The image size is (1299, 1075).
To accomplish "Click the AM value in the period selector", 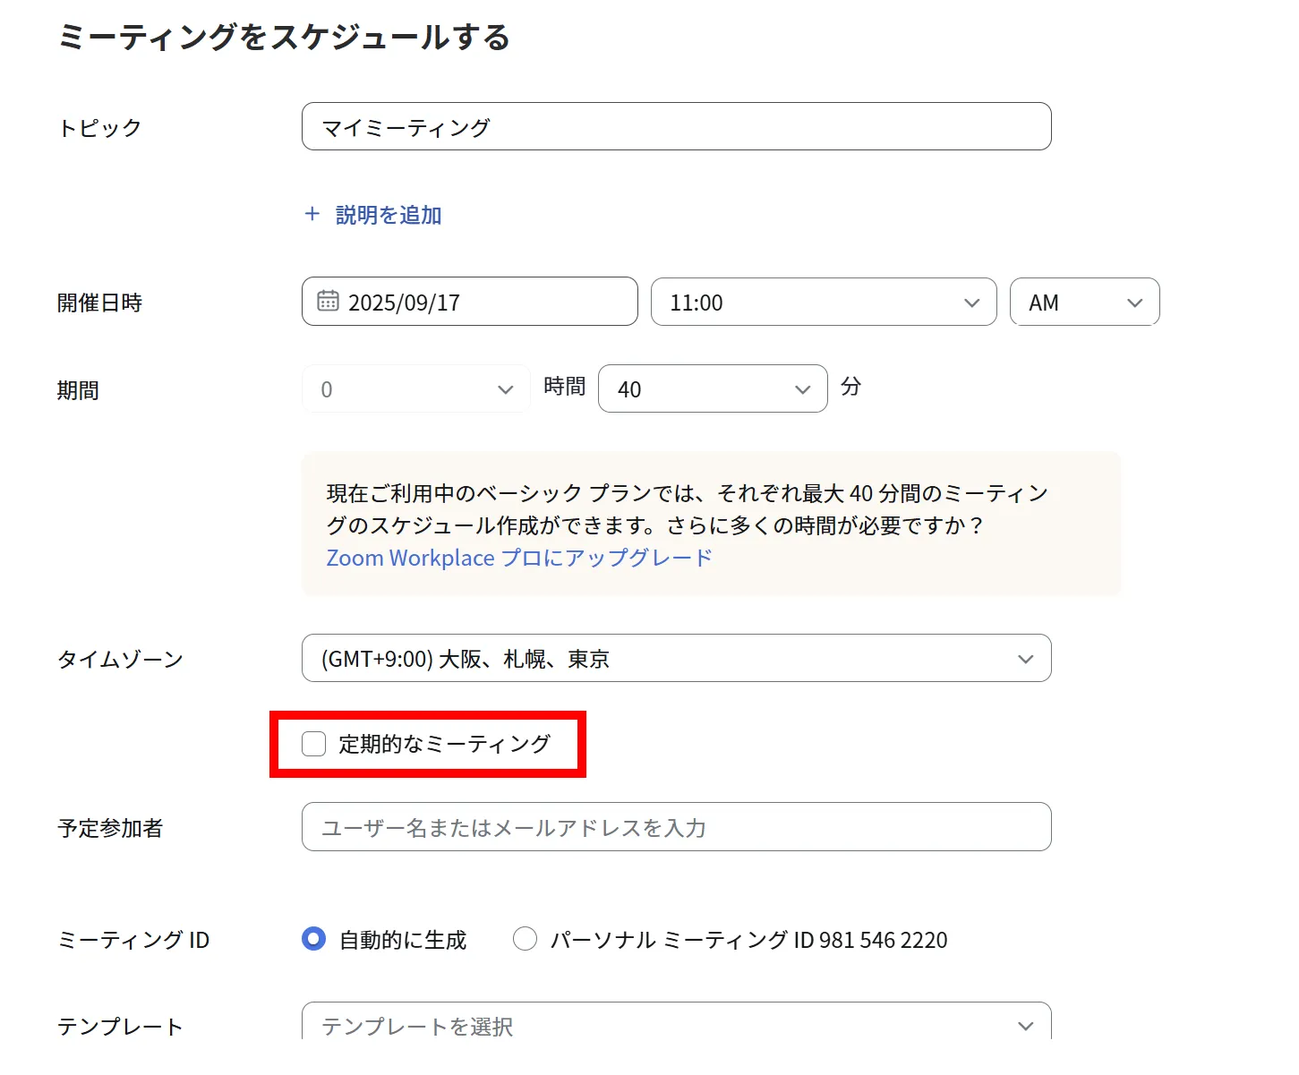I will tap(1044, 303).
